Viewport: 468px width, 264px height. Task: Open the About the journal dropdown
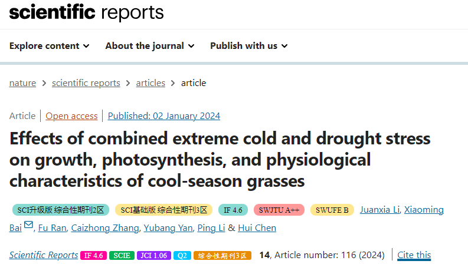(150, 46)
